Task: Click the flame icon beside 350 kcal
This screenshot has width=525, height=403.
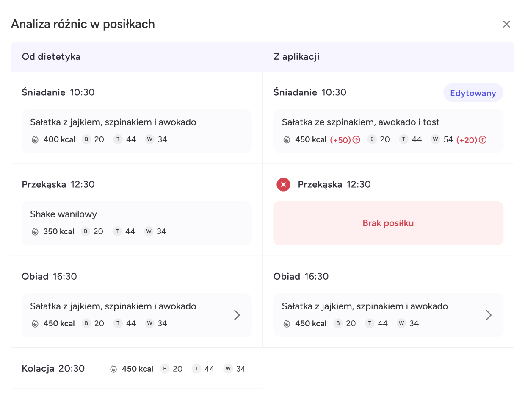Action: [35, 231]
